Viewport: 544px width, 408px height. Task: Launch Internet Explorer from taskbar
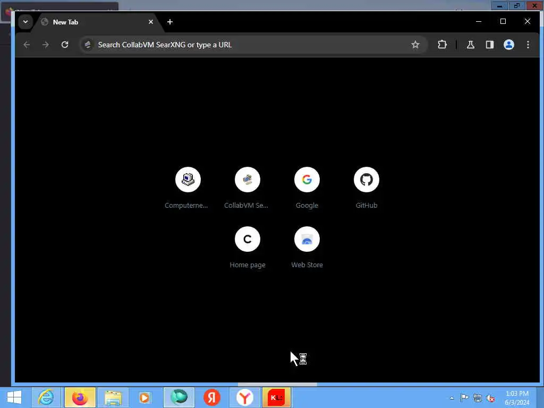[x=46, y=397]
